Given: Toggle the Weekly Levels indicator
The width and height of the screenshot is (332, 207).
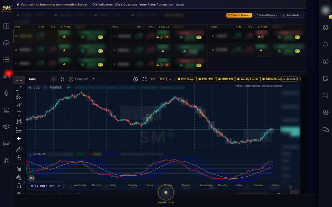Looking at the screenshot, I should pyautogui.click(x=248, y=79).
